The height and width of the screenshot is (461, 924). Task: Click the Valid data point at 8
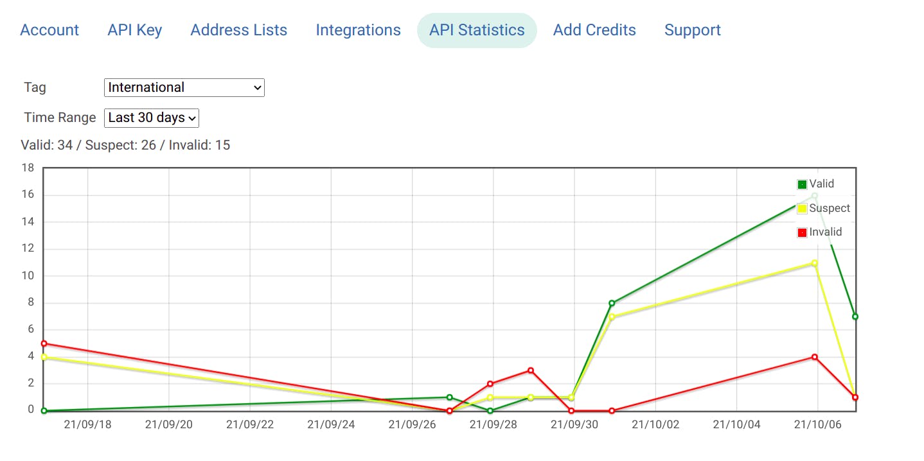(612, 303)
